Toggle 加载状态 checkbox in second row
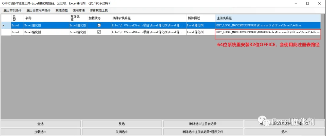 (x=99, y=32)
